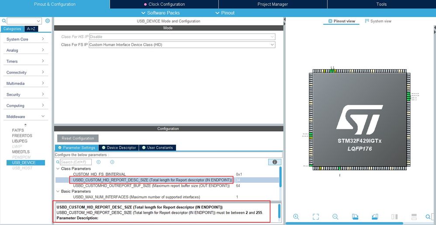This screenshot has width=436, height=225.
Task: Expand the System Core category
Action: tap(25, 39)
